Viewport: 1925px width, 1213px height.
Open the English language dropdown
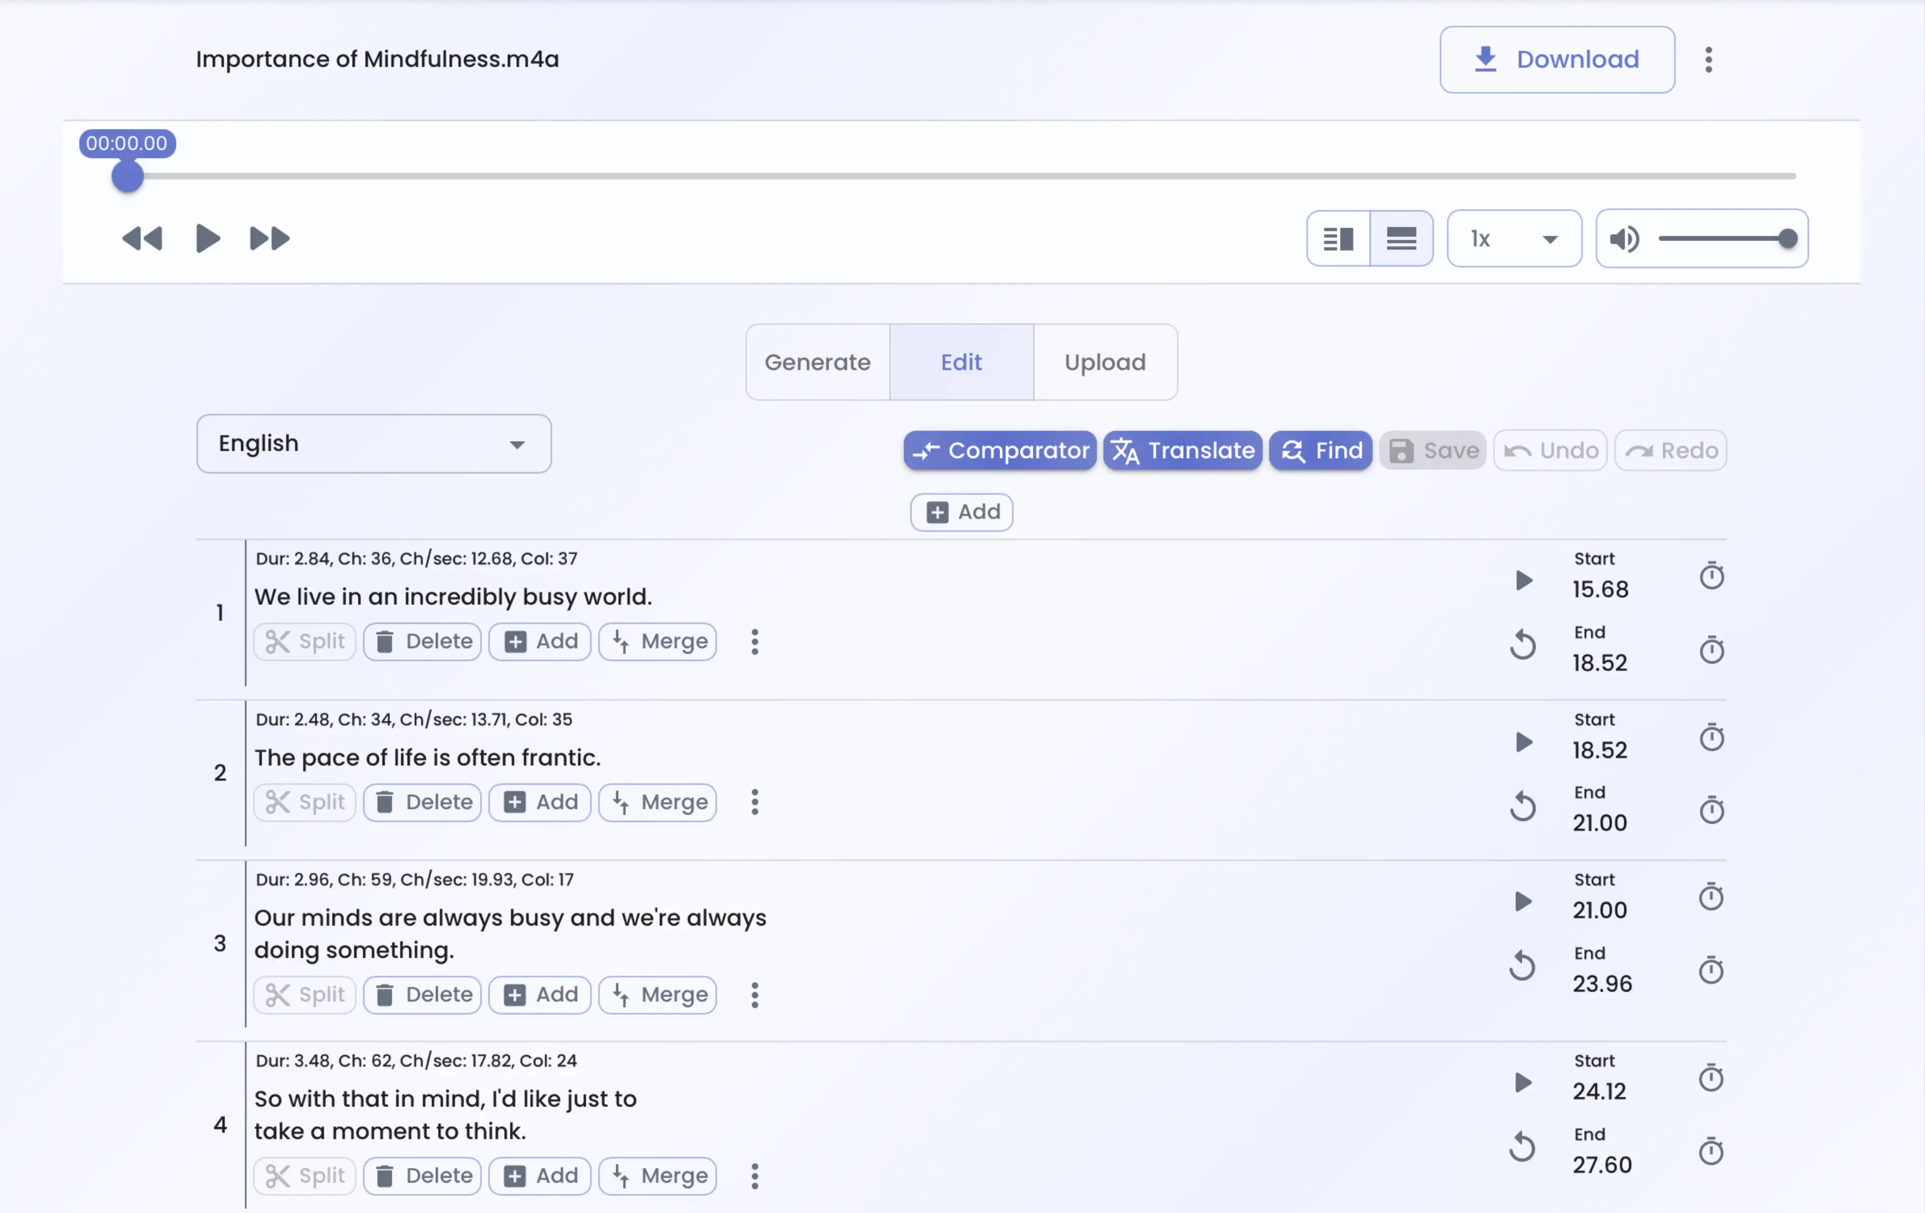pyautogui.click(x=373, y=444)
